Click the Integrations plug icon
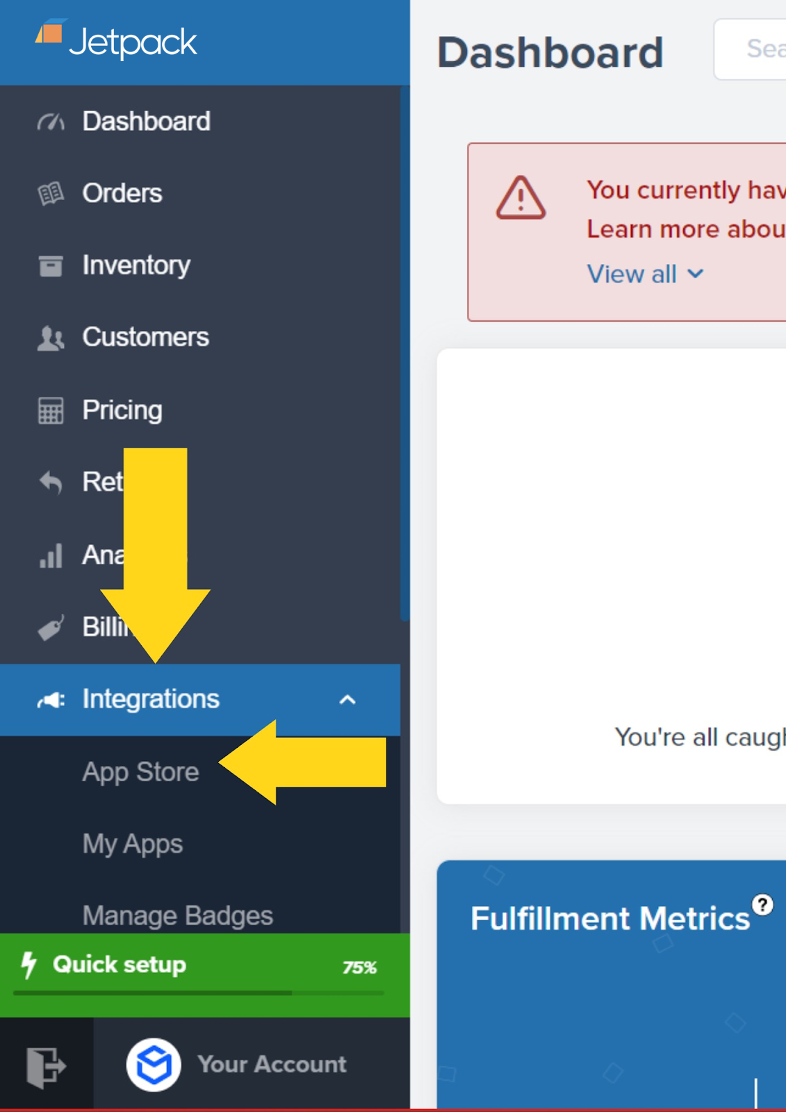This screenshot has width=786, height=1112. (x=51, y=699)
